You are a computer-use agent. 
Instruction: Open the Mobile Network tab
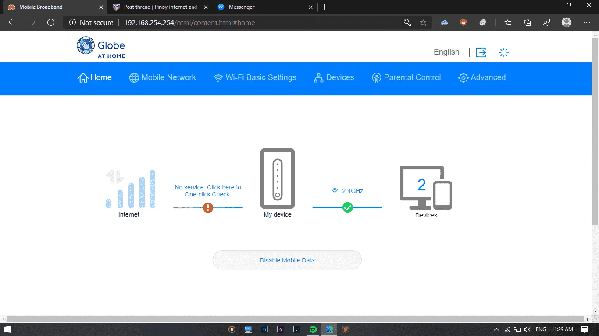click(x=163, y=78)
